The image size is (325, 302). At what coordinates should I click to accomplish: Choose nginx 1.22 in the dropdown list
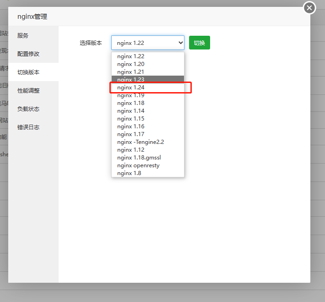(148, 56)
